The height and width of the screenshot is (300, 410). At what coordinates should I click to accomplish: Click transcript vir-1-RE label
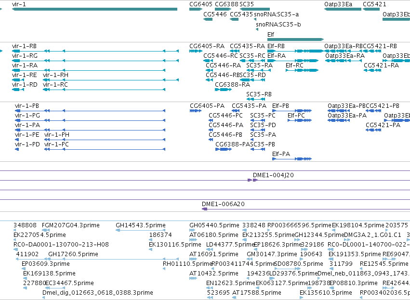[24, 75]
